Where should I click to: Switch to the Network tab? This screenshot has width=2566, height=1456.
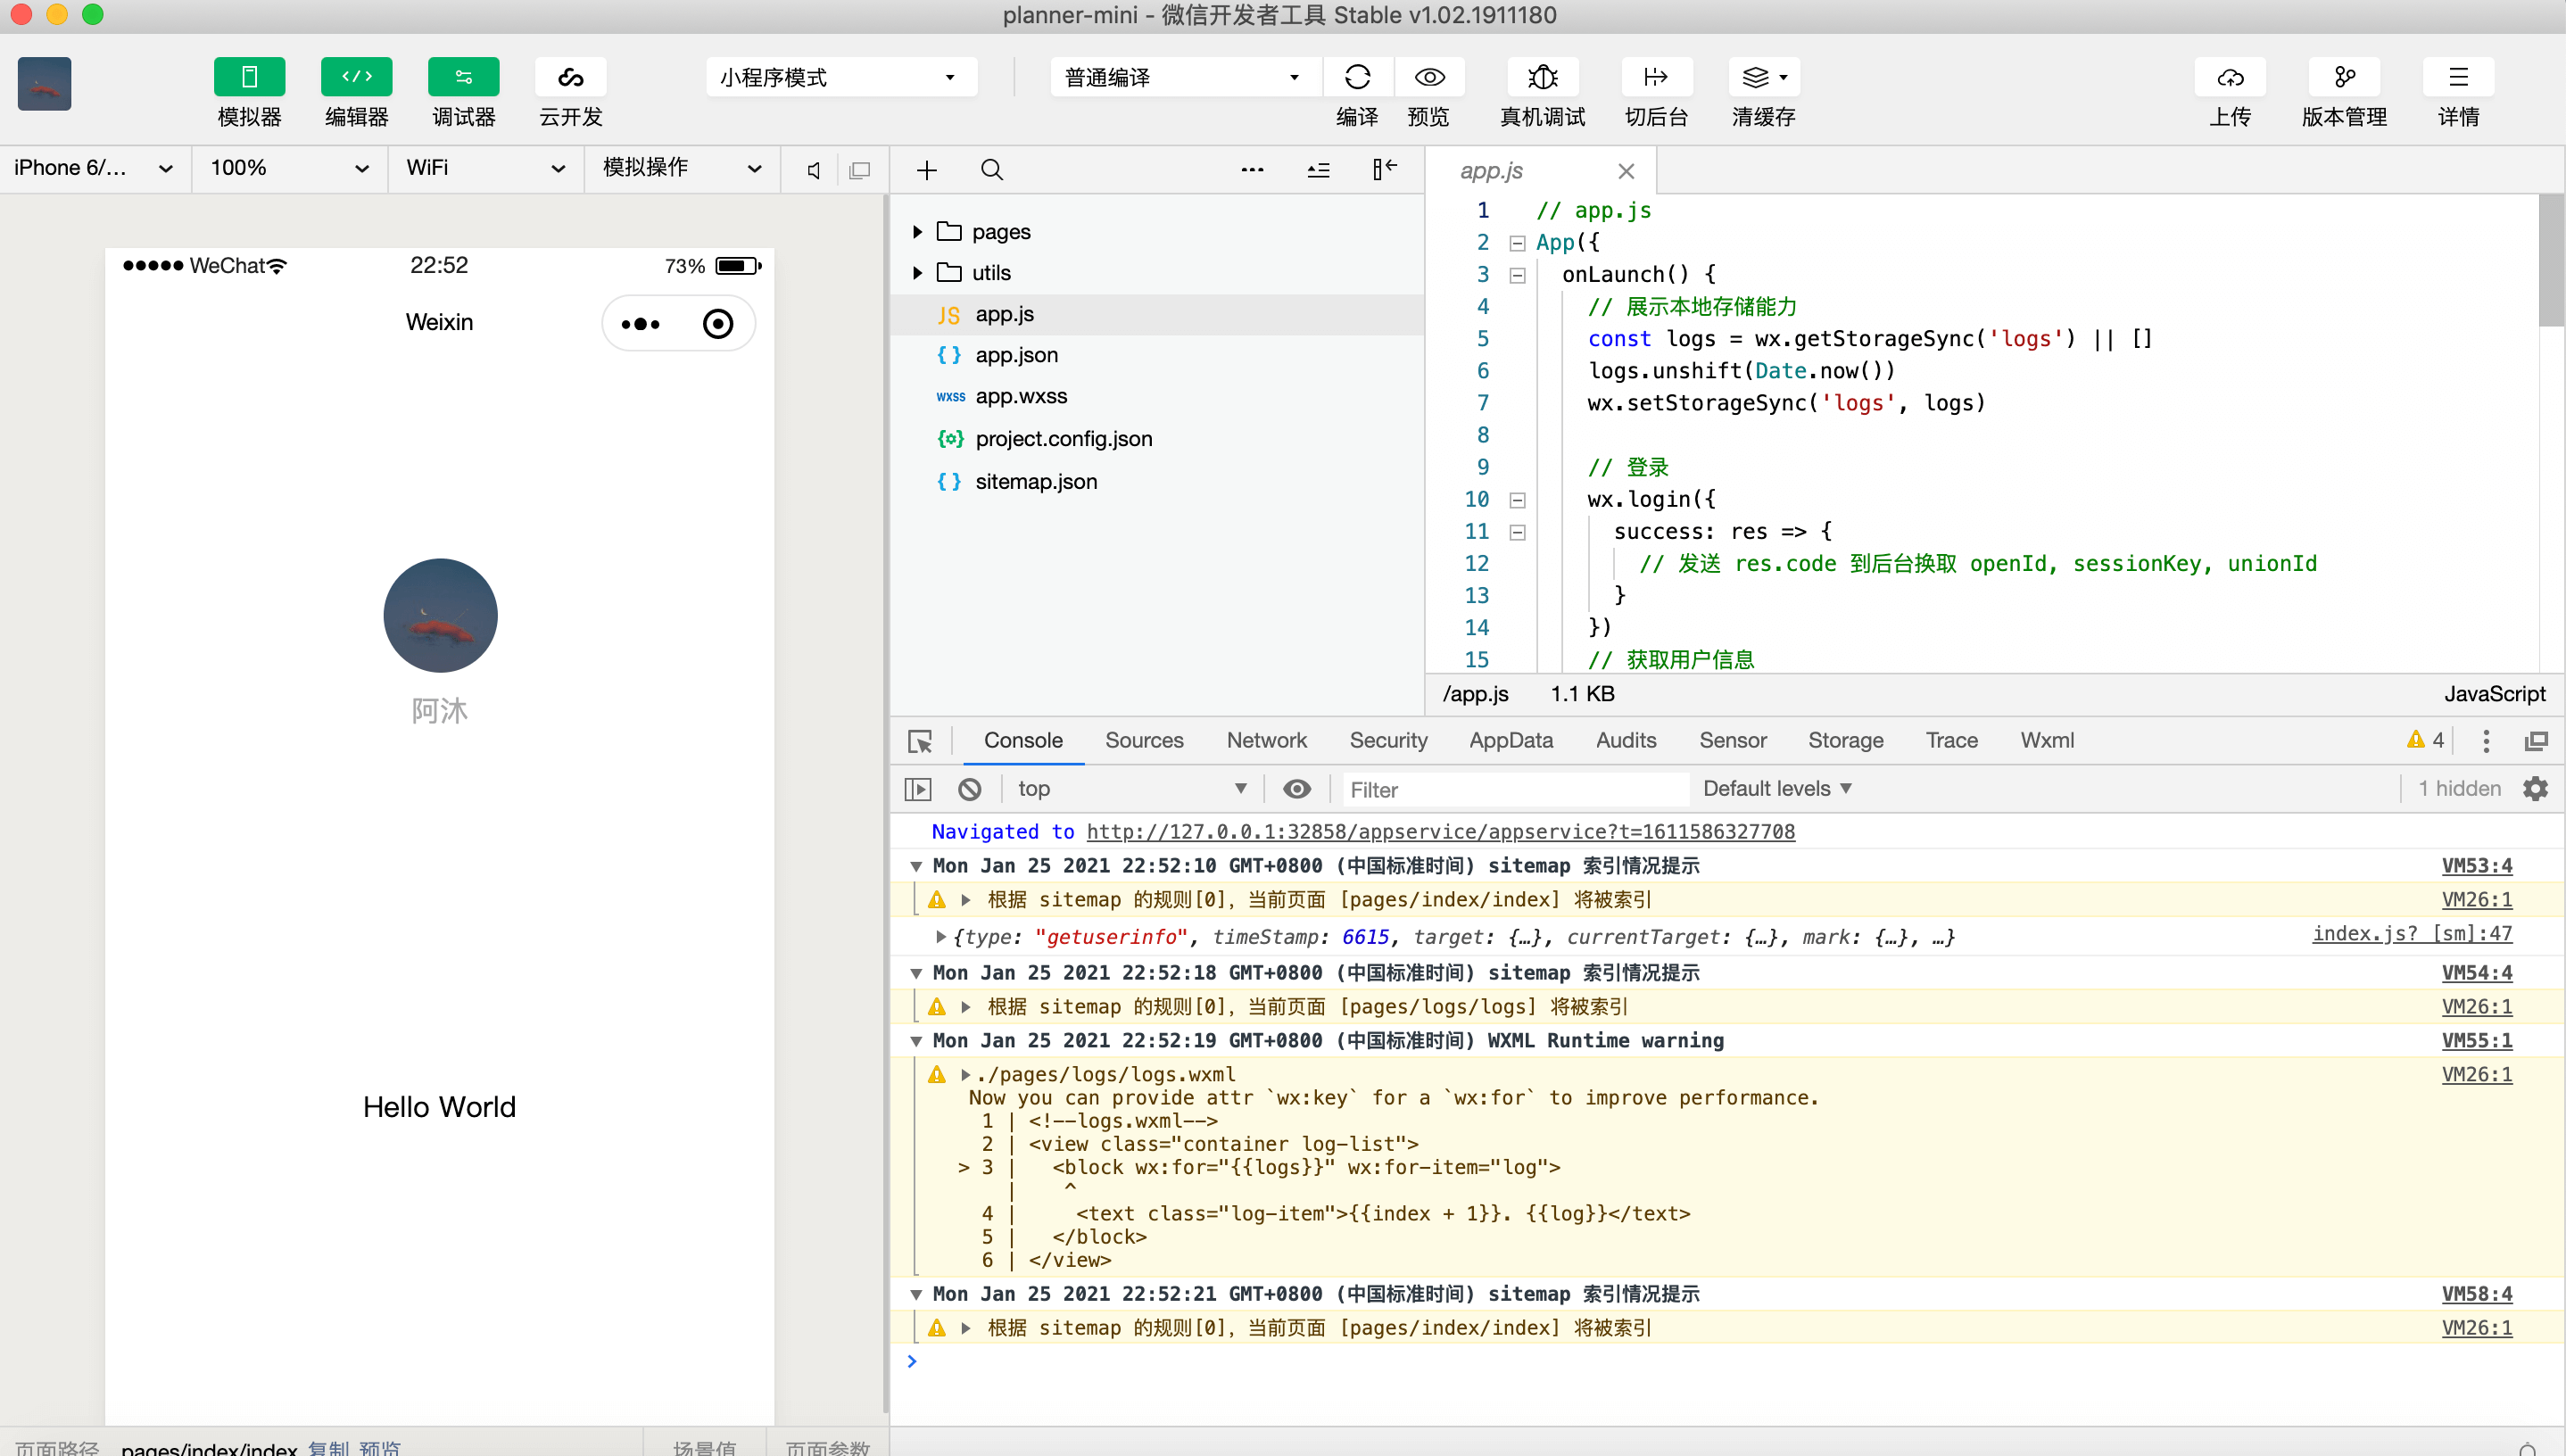pos(1266,740)
